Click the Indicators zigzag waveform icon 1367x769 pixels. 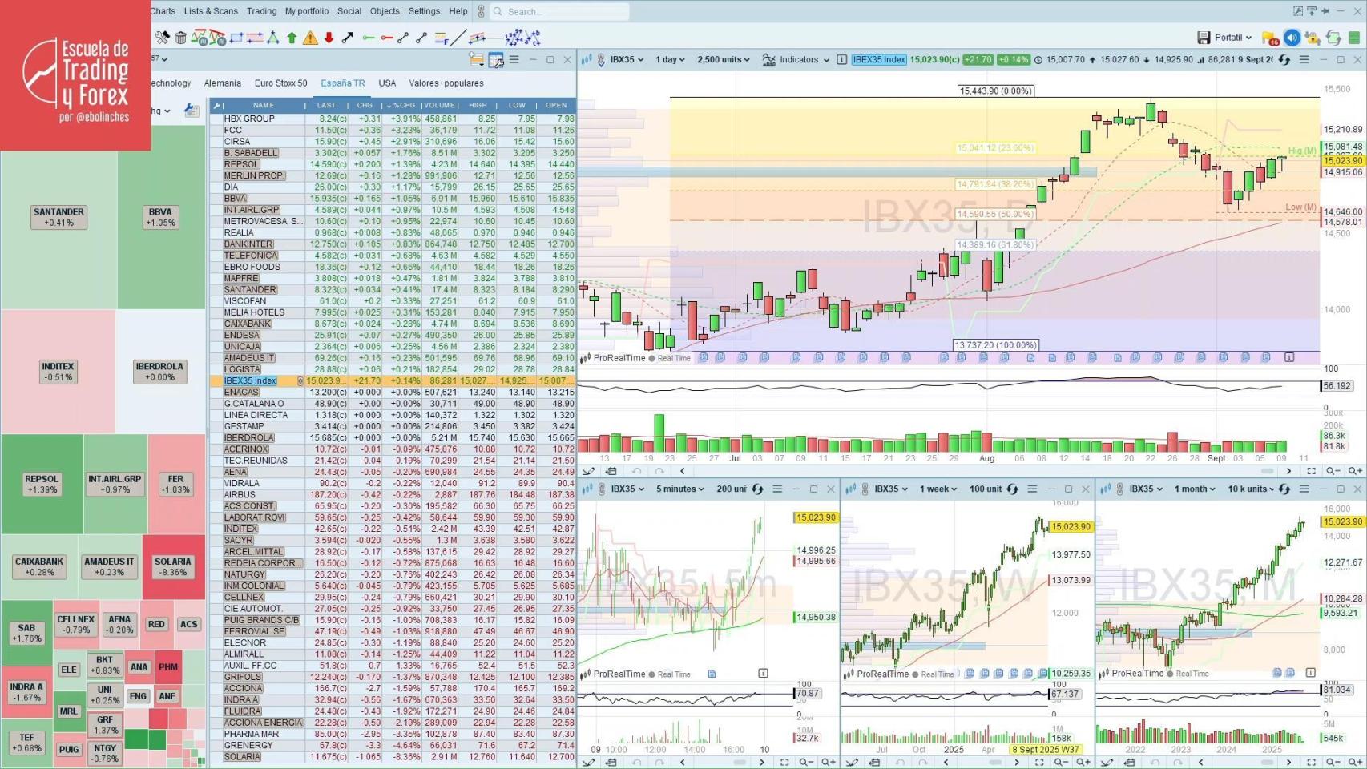pos(769,59)
